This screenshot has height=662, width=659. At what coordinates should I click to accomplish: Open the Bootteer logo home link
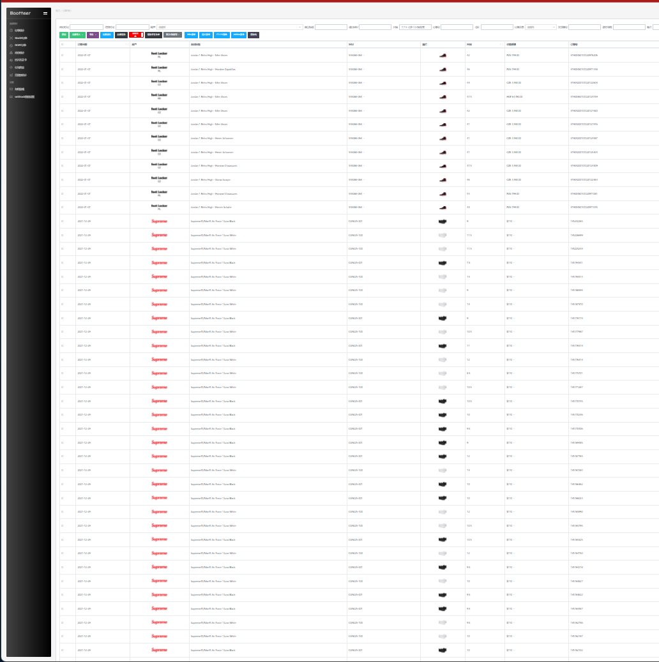[x=20, y=13]
